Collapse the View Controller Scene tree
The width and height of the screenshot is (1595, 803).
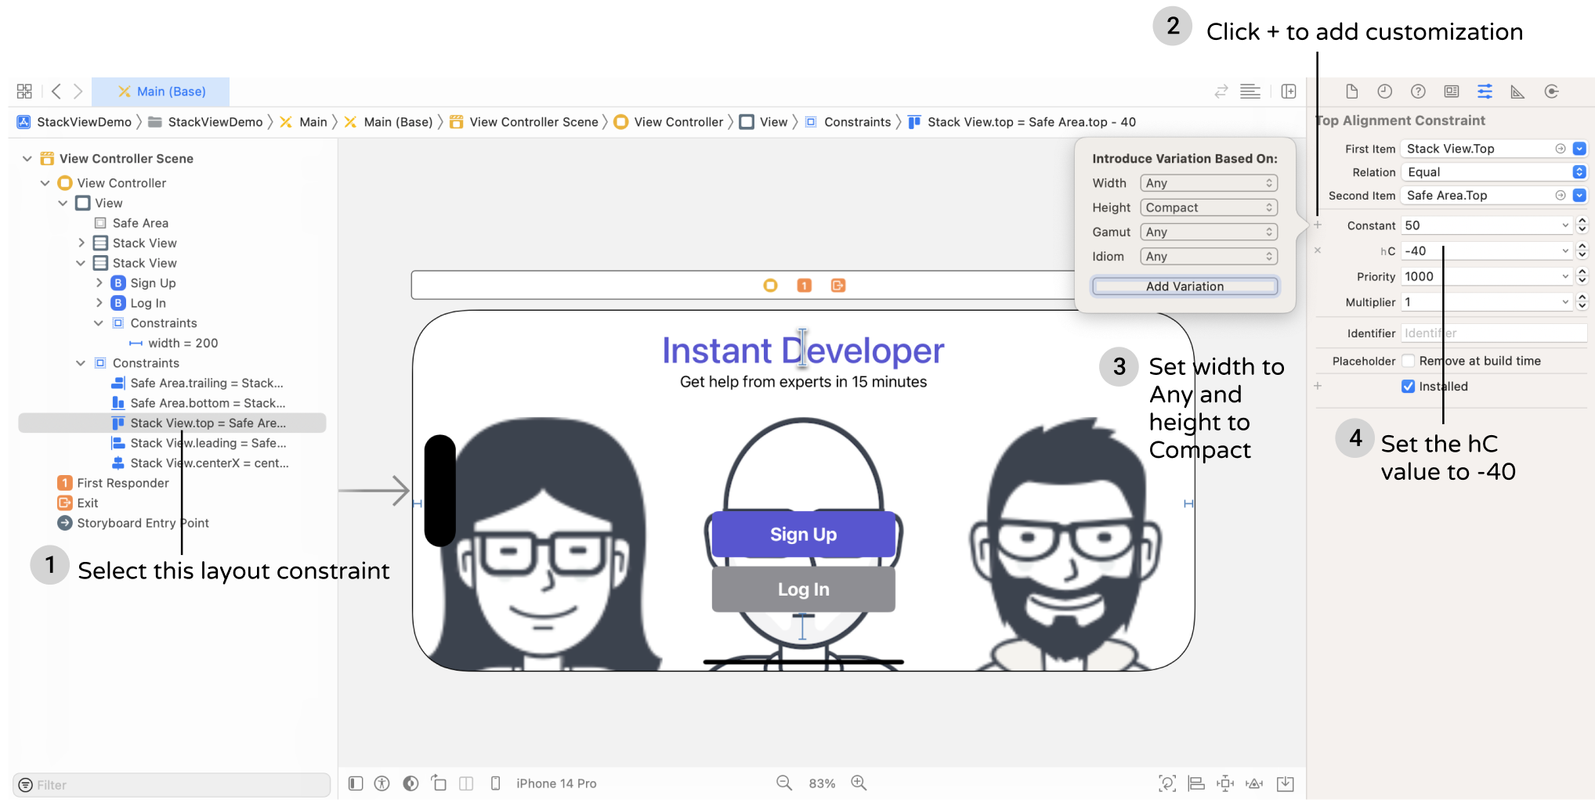[27, 159]
